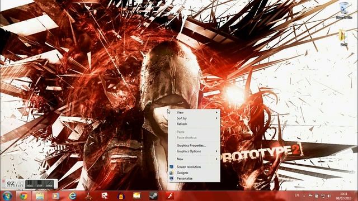Screen dimensions: 358x201
Task: Expand the View submenu
Action: [x=194, y=112]
